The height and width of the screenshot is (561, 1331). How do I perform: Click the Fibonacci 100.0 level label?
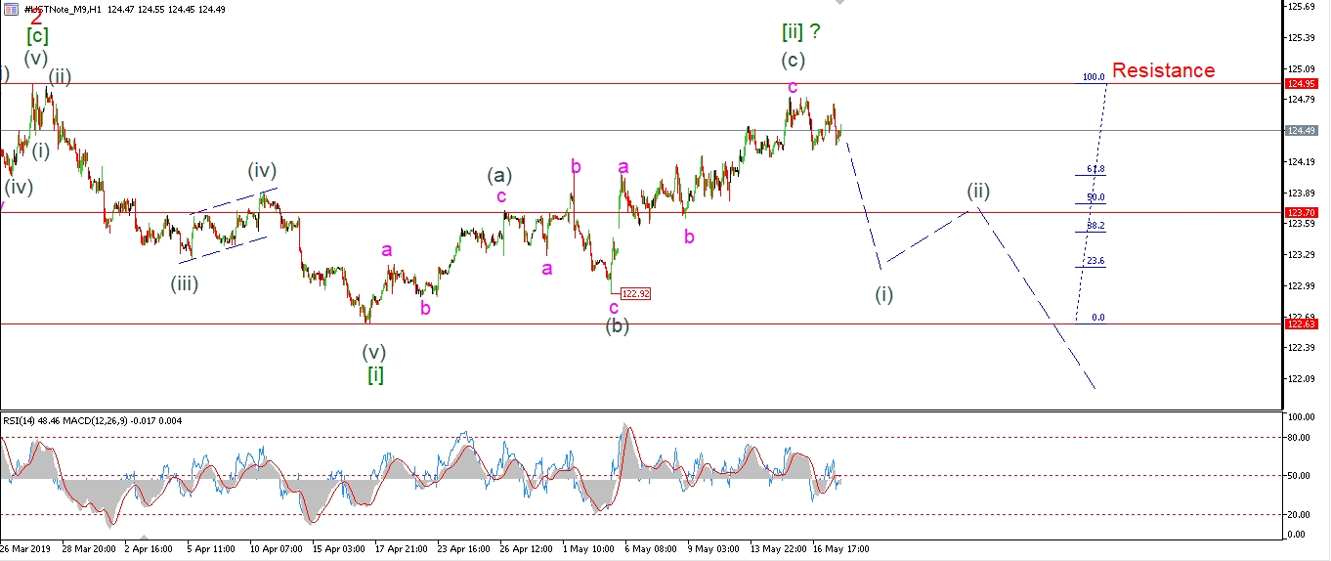tap(1093, 77)
